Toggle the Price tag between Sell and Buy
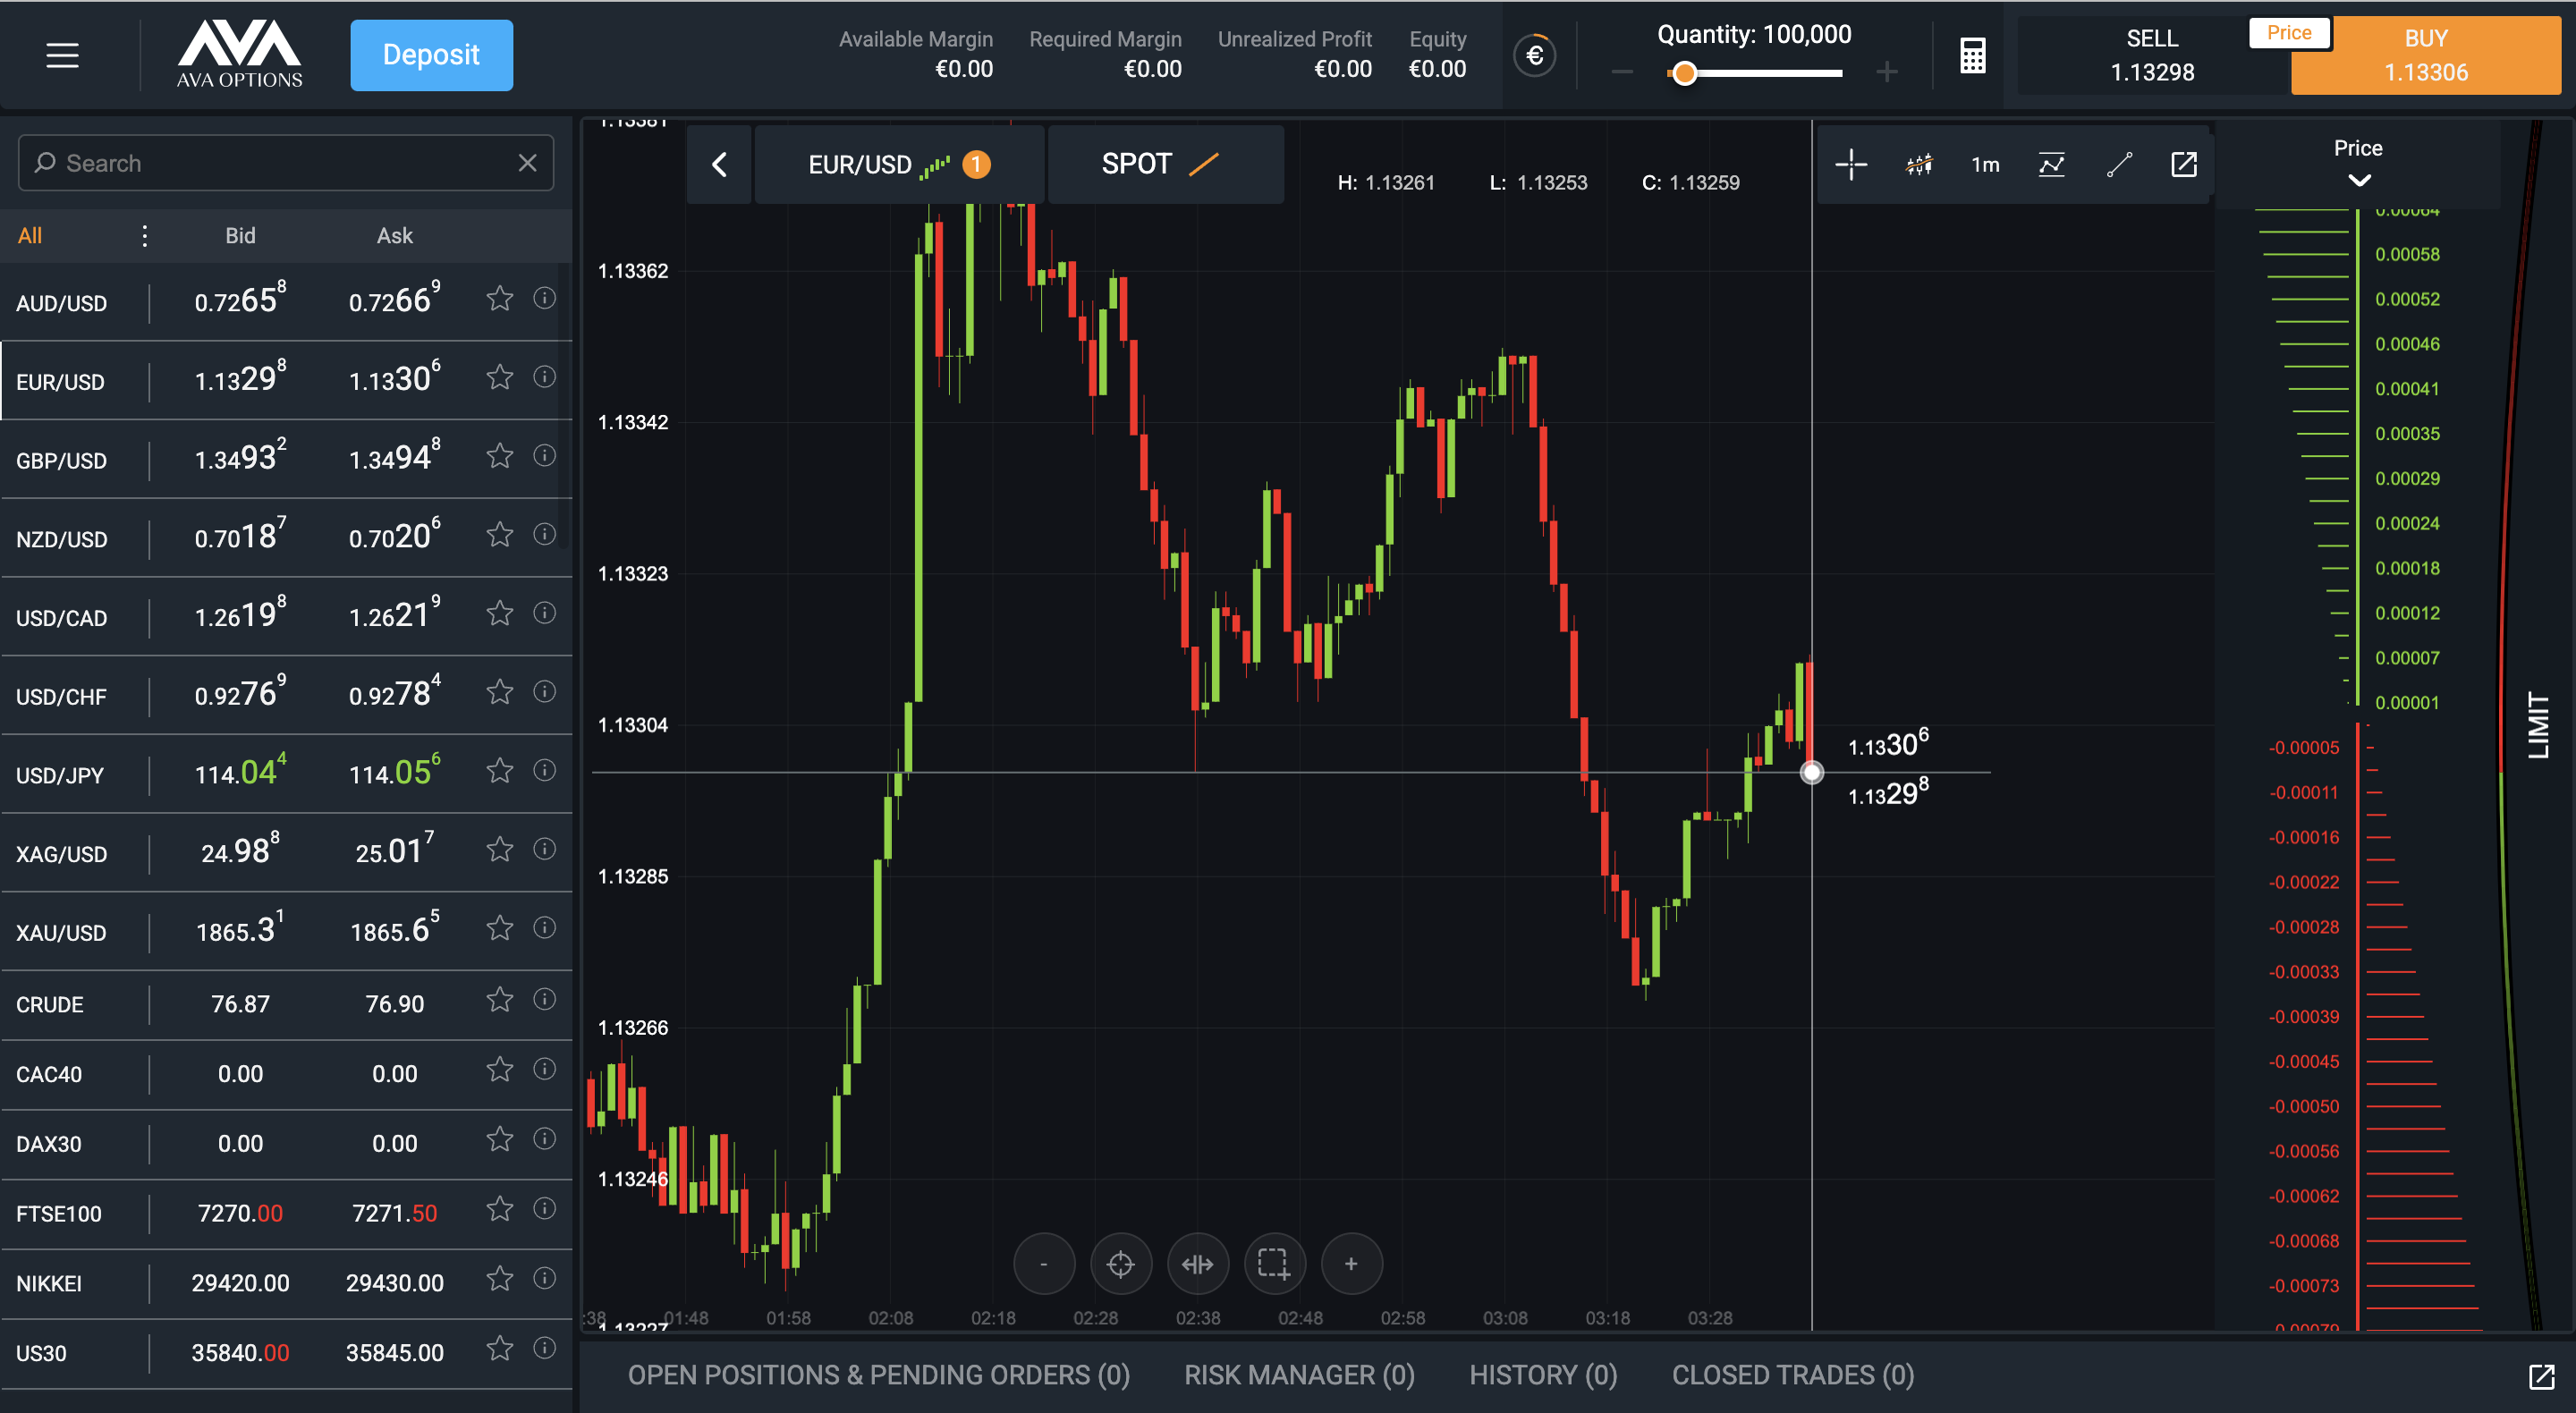Viewport: 2576px width, 1413px height. click(x=2289, y=32)
